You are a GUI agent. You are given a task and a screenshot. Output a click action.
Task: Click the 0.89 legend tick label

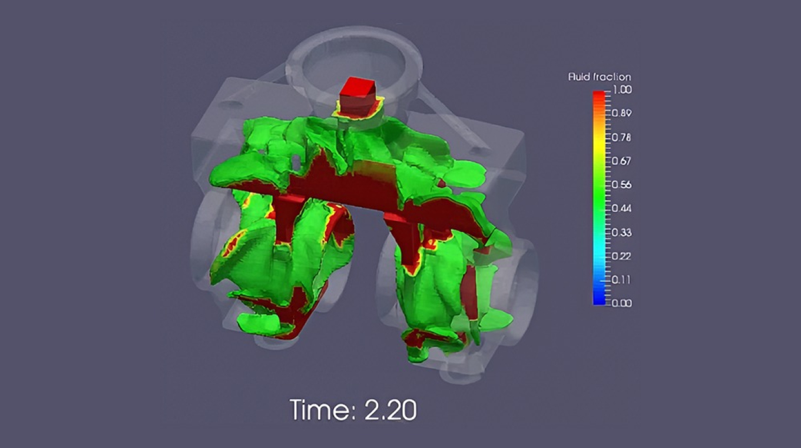click(x=622, y=113)
